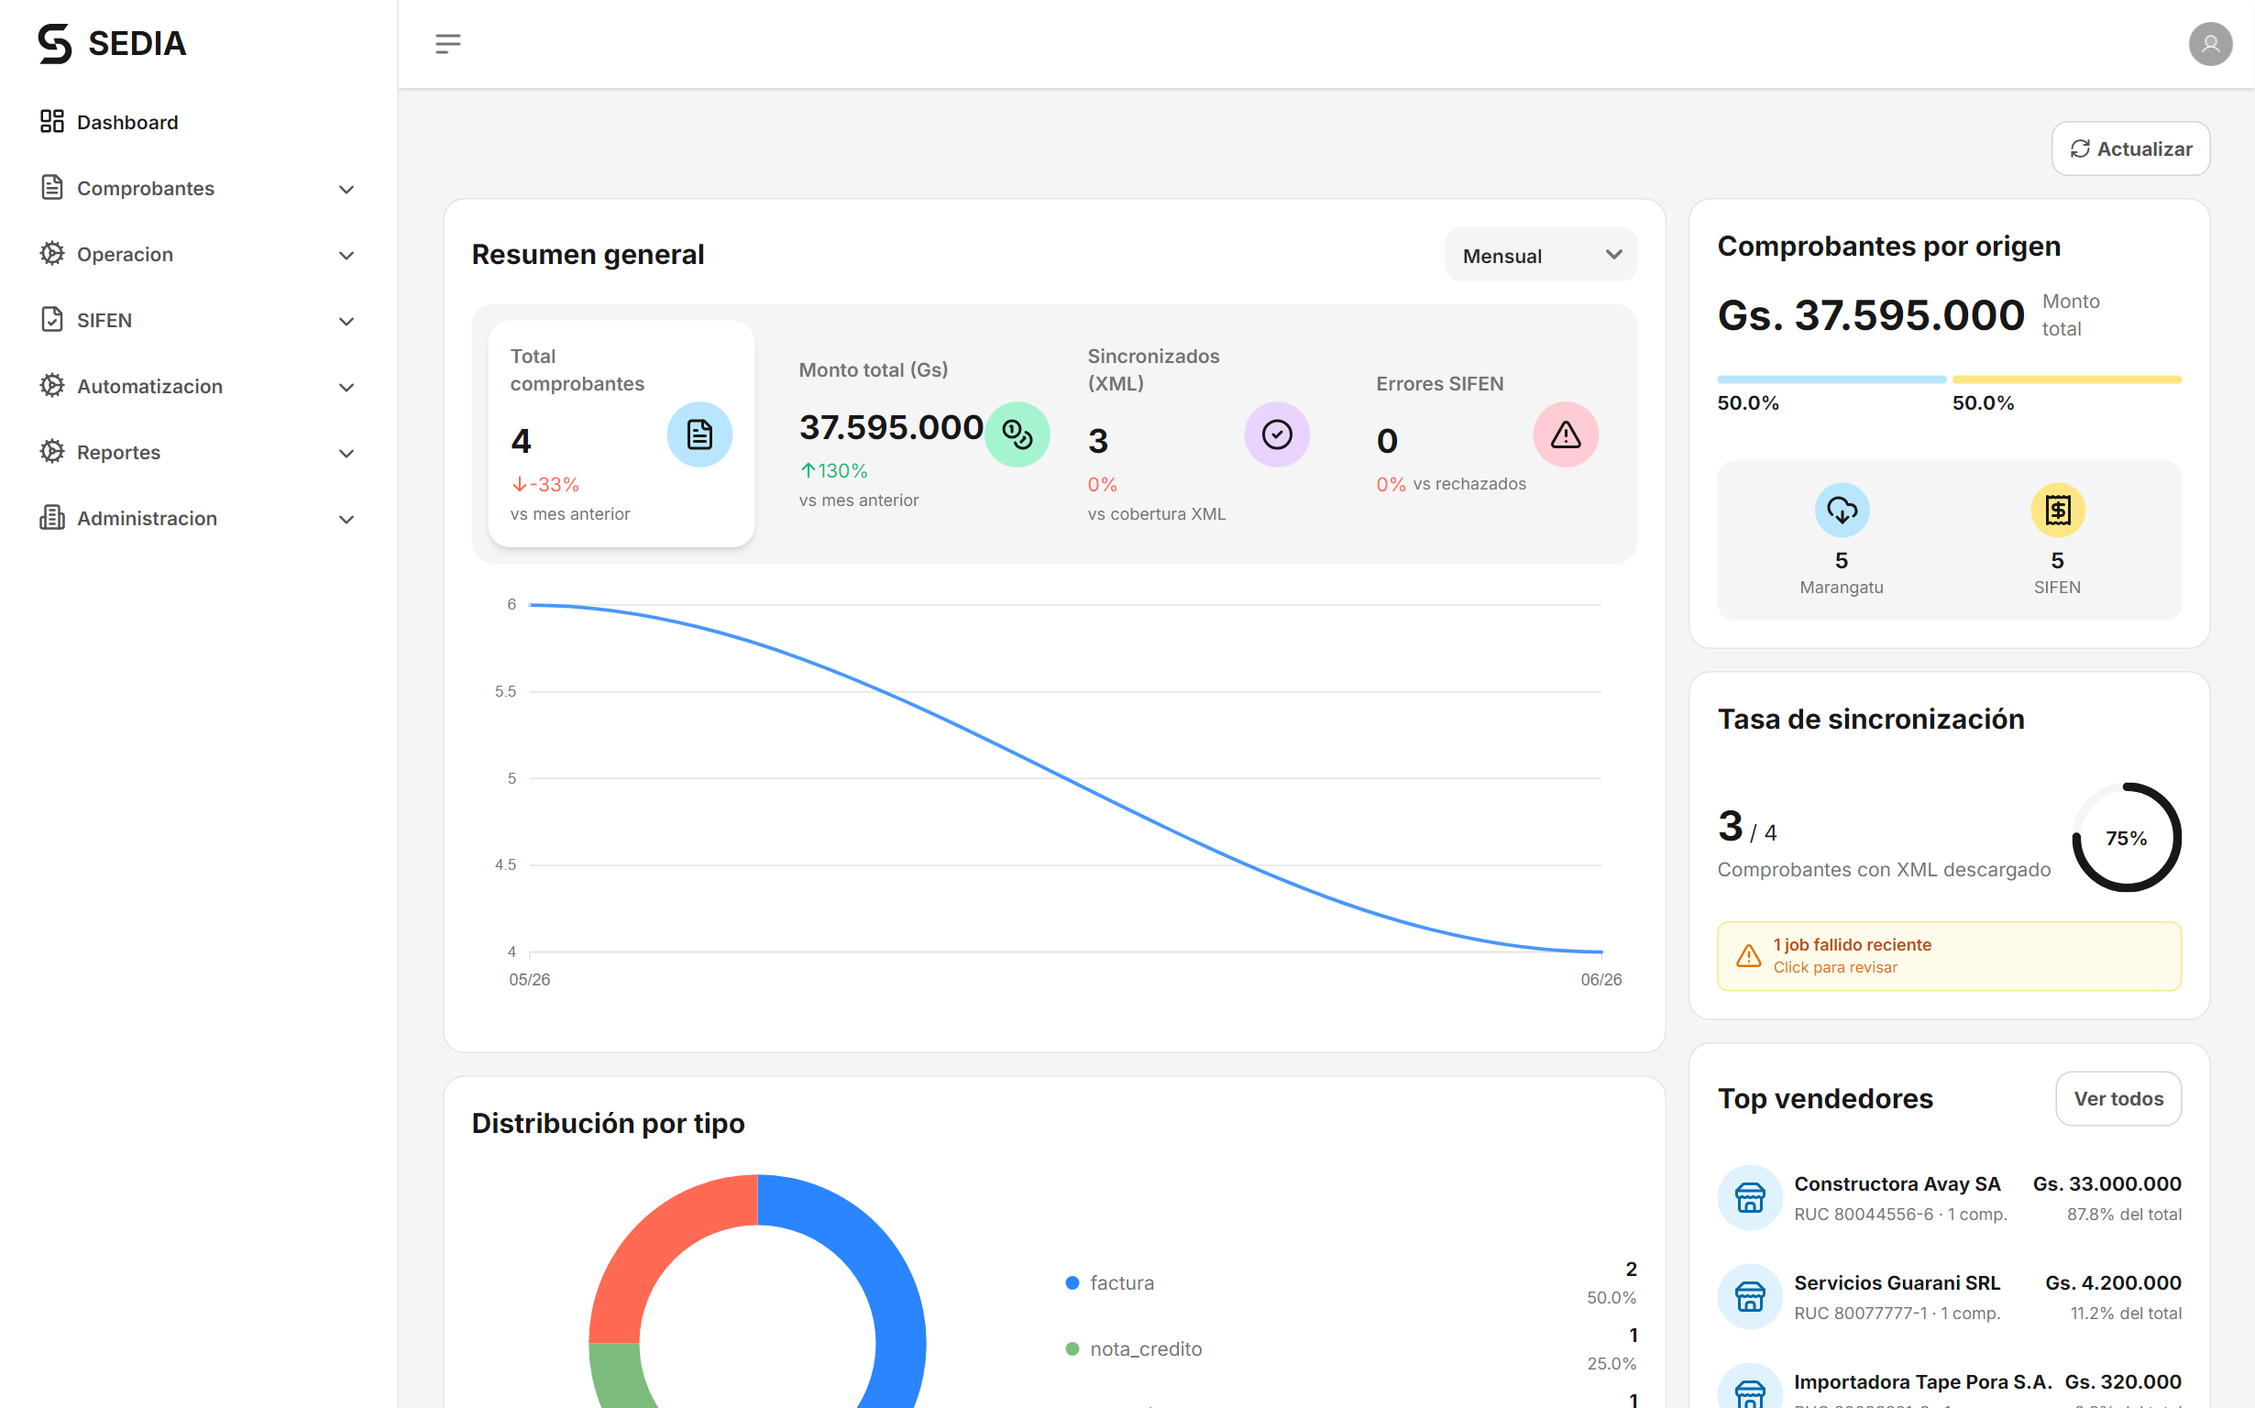Click the Marangatu cloud download icon
This screenshot has width=2255, height=1408.
(1842, 511)
